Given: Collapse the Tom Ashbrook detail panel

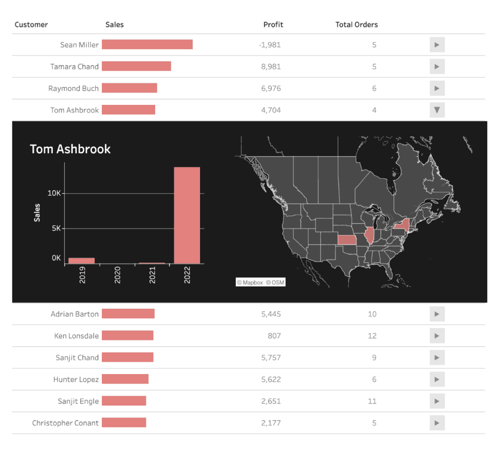Looking at the screenshot, I should (x=436, y=110).
